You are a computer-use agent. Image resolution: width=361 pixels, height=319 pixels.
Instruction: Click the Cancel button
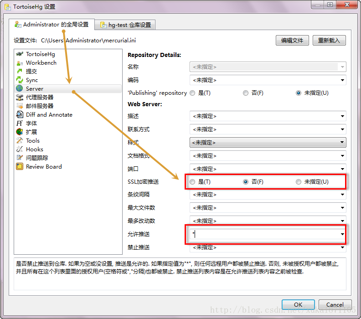[335, 305]
